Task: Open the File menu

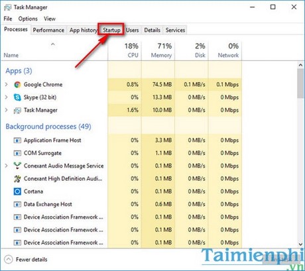Action: (8, 19)
